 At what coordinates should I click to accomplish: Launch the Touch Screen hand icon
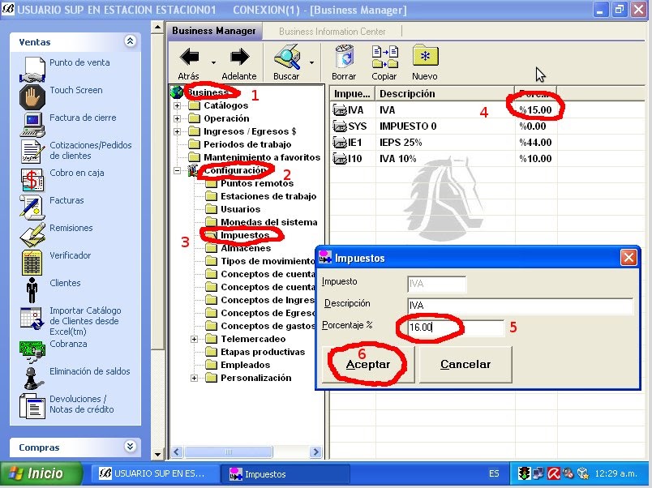coord(32,96)
